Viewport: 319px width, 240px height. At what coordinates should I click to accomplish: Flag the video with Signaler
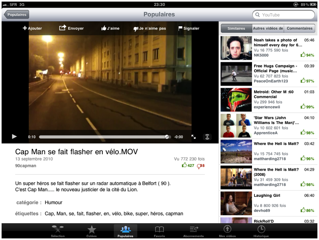click(x=189, y=28)
